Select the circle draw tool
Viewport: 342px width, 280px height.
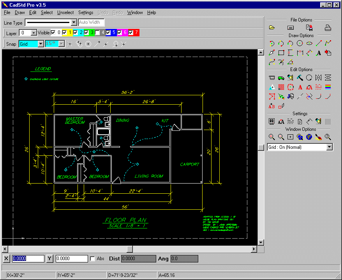tap(300, 43)
